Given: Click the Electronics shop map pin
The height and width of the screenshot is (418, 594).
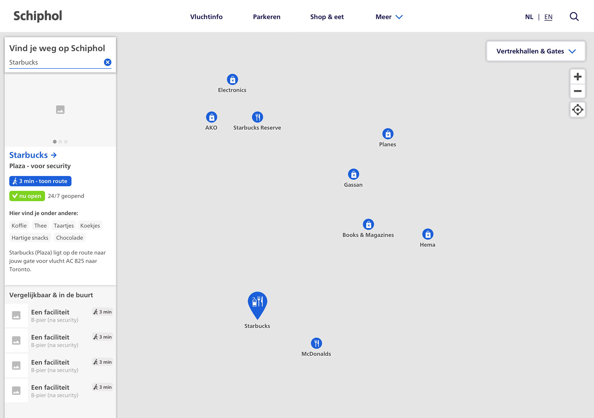Looking at the screenshot, I should pos(232,80).
